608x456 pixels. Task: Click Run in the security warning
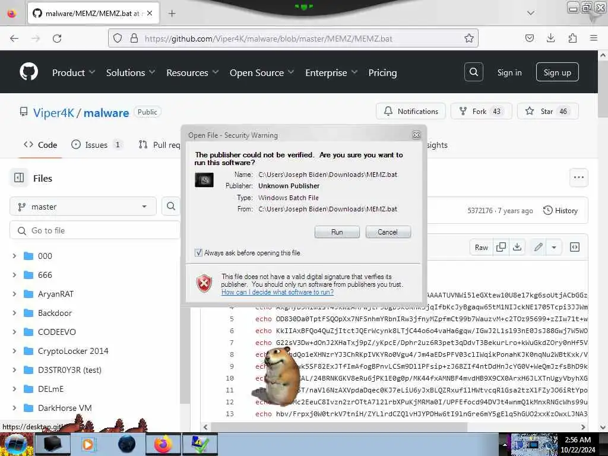337,232
